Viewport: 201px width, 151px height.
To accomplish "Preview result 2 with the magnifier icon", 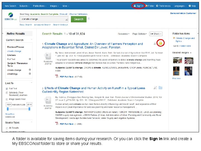I will tap(155, 88).
